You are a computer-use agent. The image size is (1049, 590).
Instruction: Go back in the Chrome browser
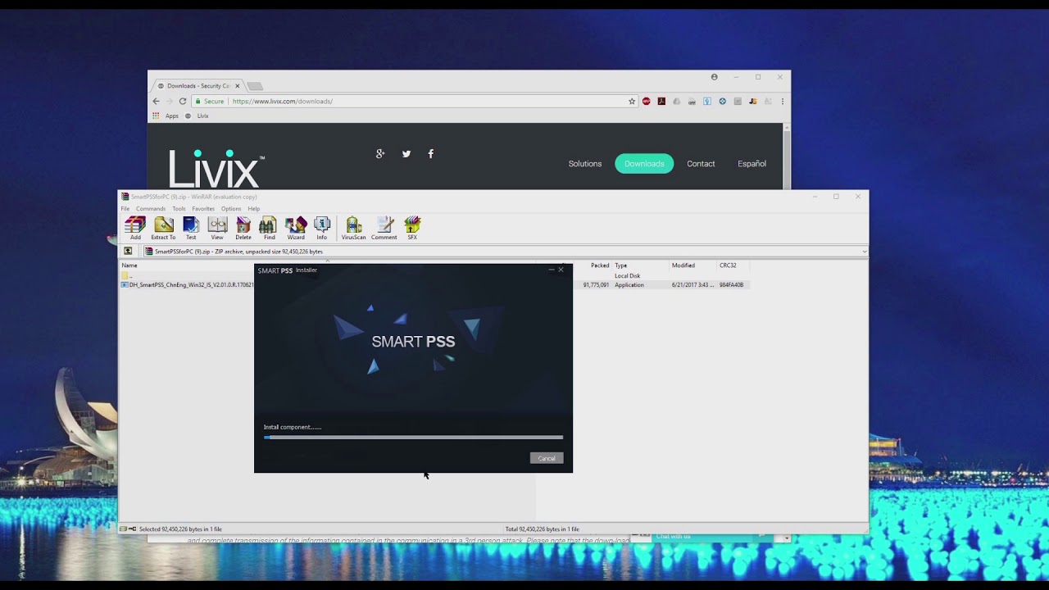click(156, 101)
